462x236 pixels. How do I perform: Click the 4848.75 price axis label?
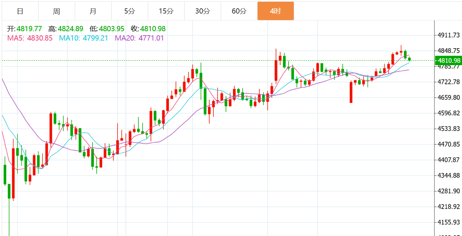pyautogui.click(x=449, y=51)
